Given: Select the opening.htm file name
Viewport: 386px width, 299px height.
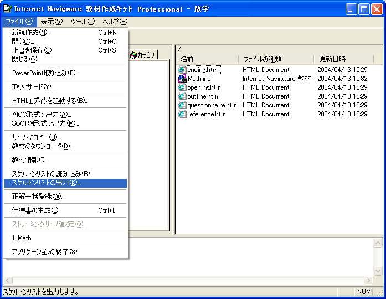Looking at the screenshot, I should pos(204,87).
